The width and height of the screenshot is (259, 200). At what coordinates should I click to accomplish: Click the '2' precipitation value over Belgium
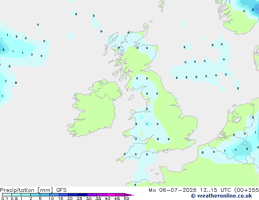pyautogui.click(x=247, y=149)
